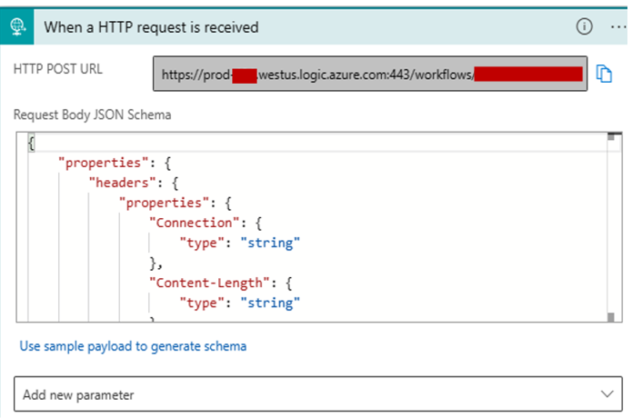The width and height of the screenshot is (642, 418).
Task: Click the HTTP POST URL field
Action: pyautogui.click(x=370, y=74)
